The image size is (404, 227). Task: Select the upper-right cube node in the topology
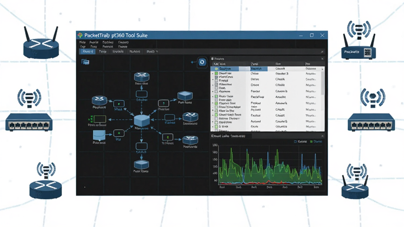[x=185, y=96]
